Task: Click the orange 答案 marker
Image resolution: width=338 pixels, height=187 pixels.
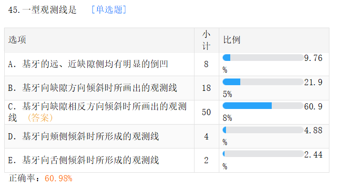Action: (x=41, y=118)
